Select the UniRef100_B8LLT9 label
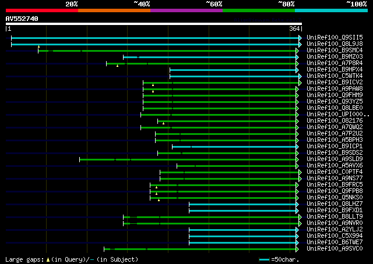 [335, 217]
